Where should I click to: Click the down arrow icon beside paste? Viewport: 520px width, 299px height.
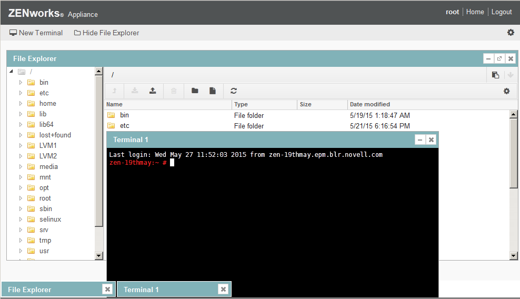click(511, 75)
